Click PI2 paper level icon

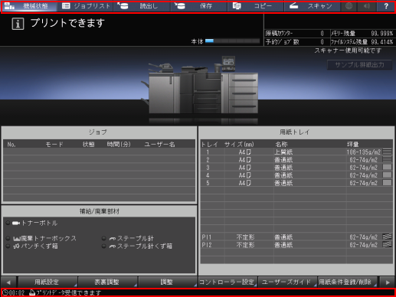click(387, 244)
